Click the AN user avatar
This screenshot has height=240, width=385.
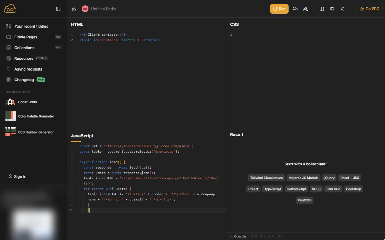click(85, 9)
